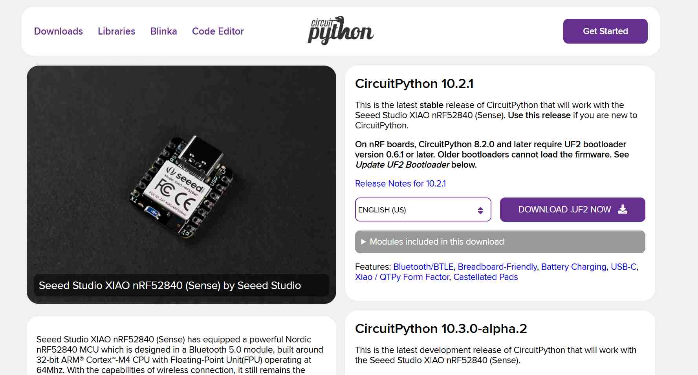Click the Battery Charging feature link
The width and height of the screenshot is (698, 375).
pyautogui.click(x=574, y=267)
